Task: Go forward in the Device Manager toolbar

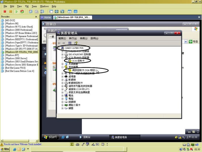Action: (x=64, y=43)
